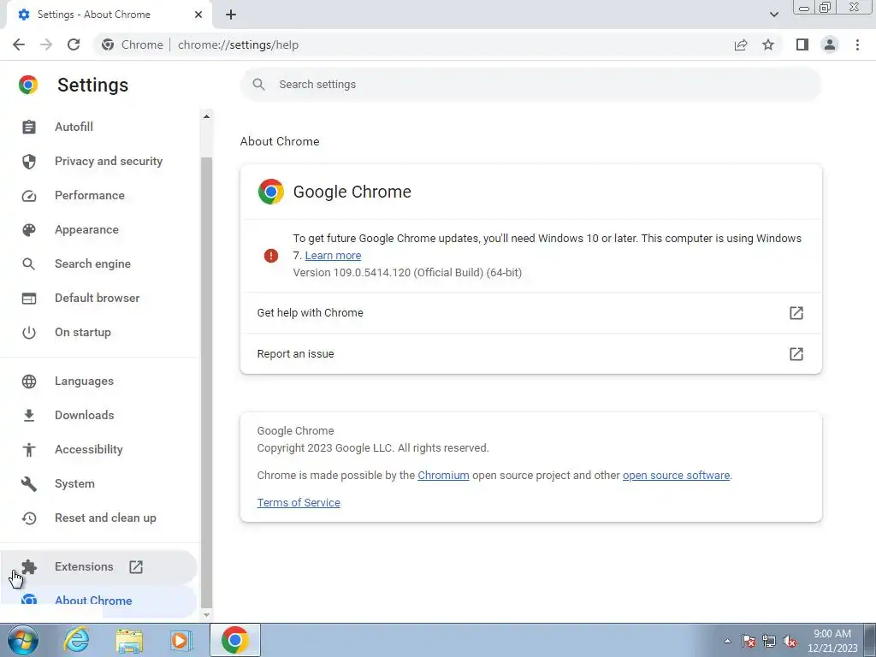Click the red update warning icon
876x657 pixels.
coord(271,256)
